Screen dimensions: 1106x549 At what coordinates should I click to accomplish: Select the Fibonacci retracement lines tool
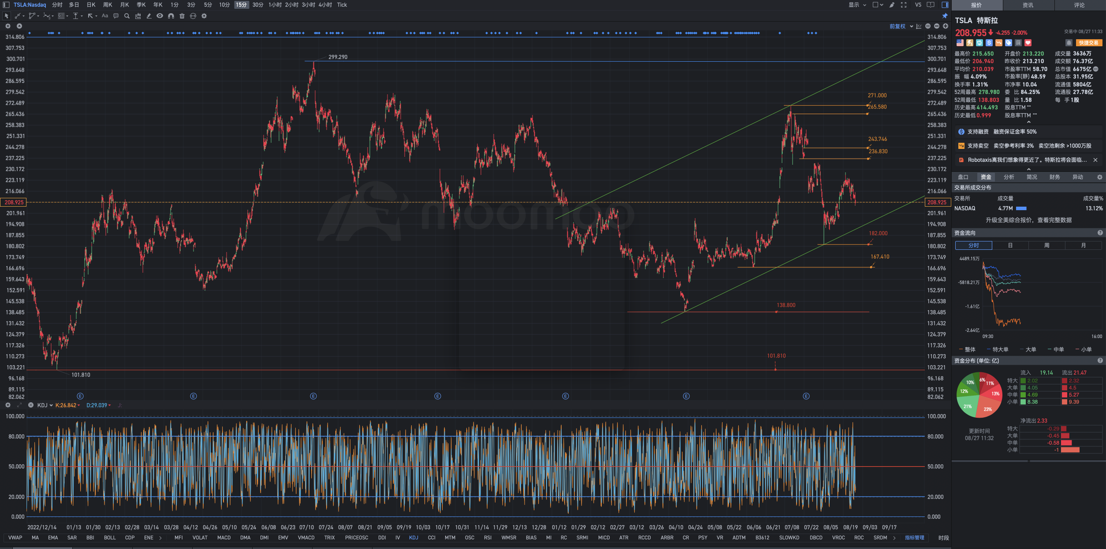pyautogui.click(x=61, y=16)
